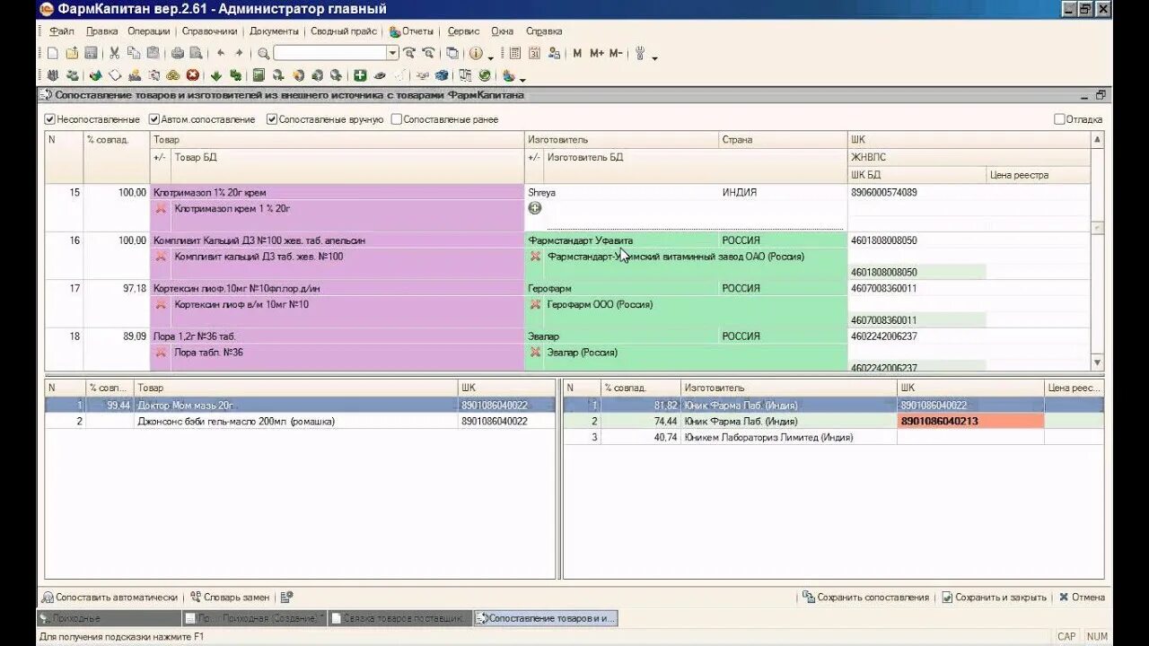Enable the Сопоставленые ранее checkbox
Screen dimensions: 1149x646
397,119
